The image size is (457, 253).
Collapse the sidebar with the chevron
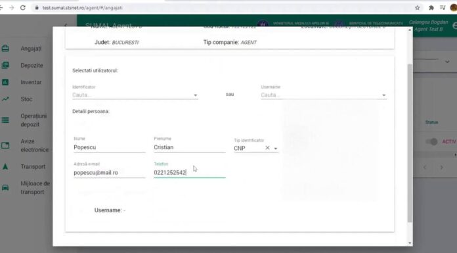point(66,25)
